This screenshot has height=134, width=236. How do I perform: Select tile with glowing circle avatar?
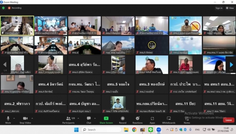click(x=152, y=45)
